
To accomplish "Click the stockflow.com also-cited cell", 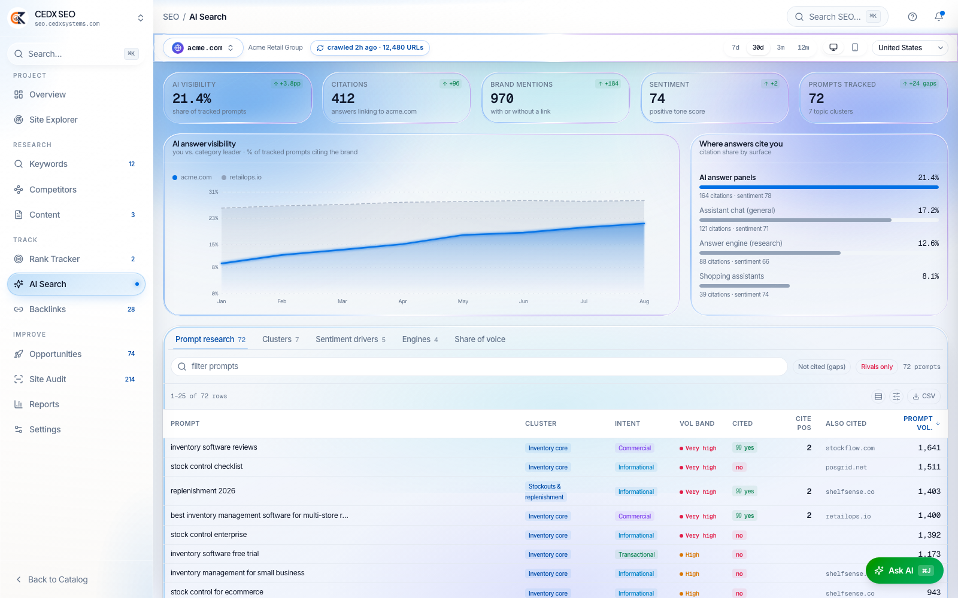I will (850, 448).
